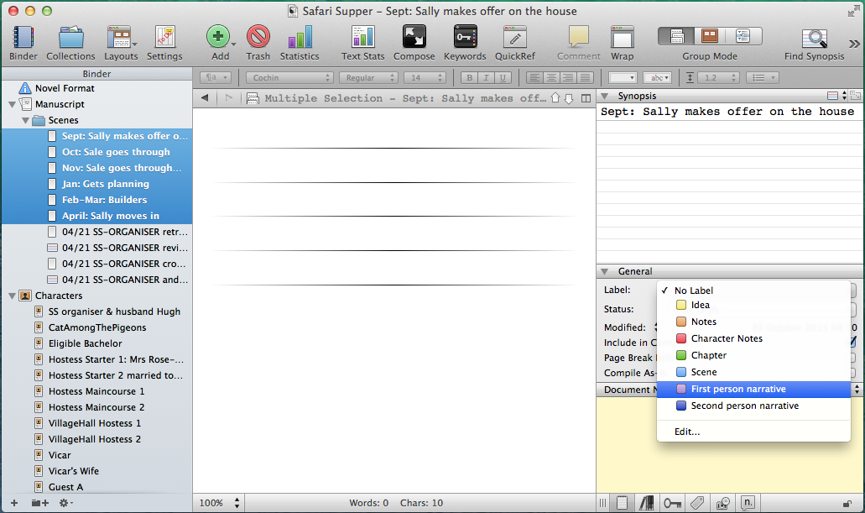Apply the First person narrative label
The image size is (865, 513).
(x=753, y=390)
